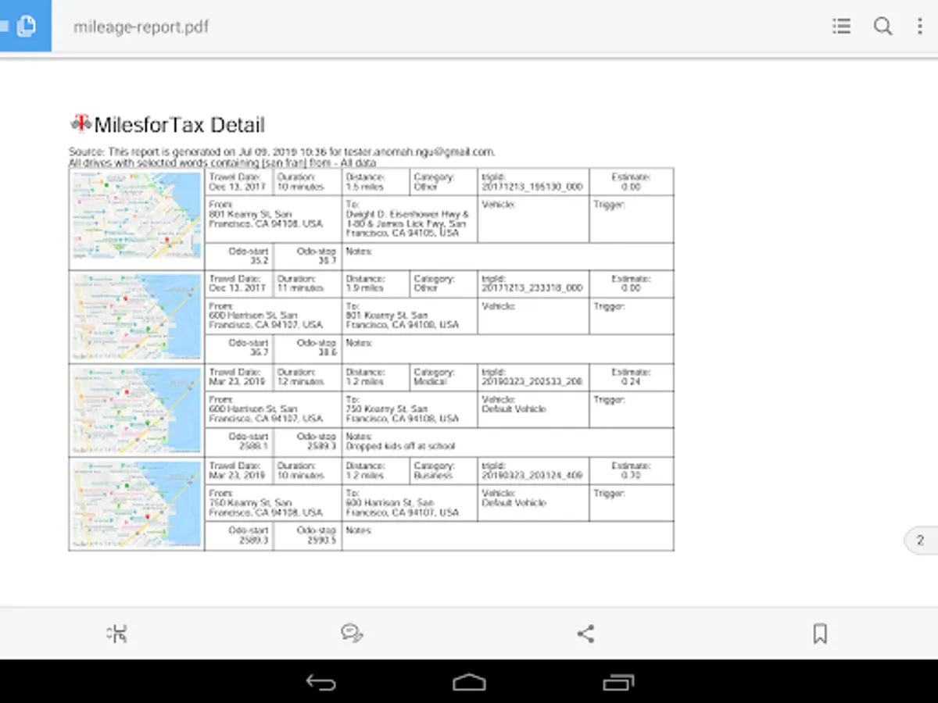This screenshot has width=938, height=703.
Task: Tap the tripId 20171213_233318_000 cell
Action: coord(533,284)
